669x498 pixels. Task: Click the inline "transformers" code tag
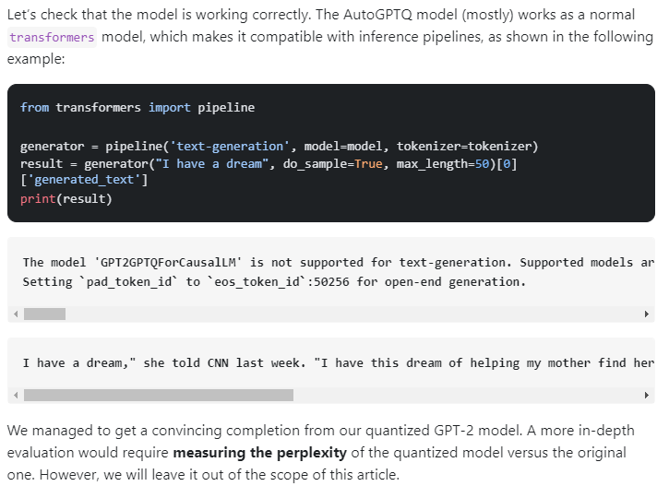point(53,37)
